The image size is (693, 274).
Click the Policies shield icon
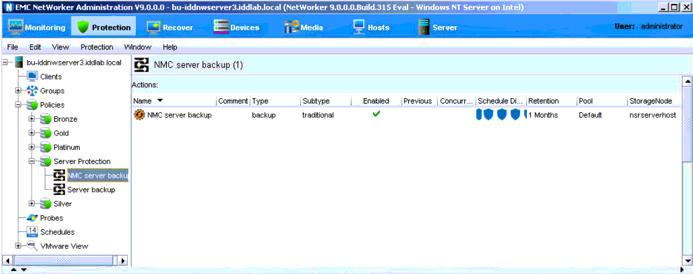click(x=32, y=105)
